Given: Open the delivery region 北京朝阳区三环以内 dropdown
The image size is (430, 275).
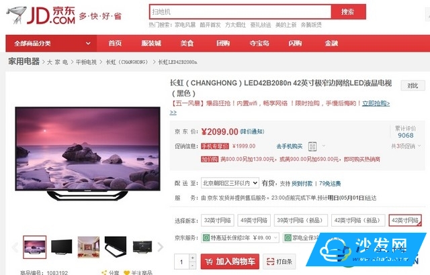Looking at the screenshot, I should [x=230, y=183].
